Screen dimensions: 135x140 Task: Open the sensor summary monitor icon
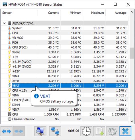[40, 131]
